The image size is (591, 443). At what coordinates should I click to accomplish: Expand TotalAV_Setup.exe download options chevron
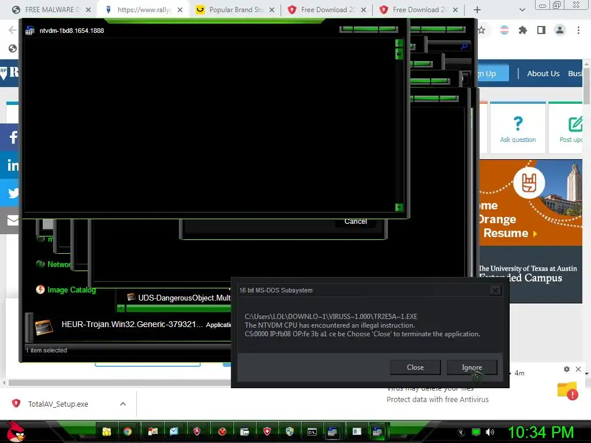pyautogui.click(x=122, y=404)
